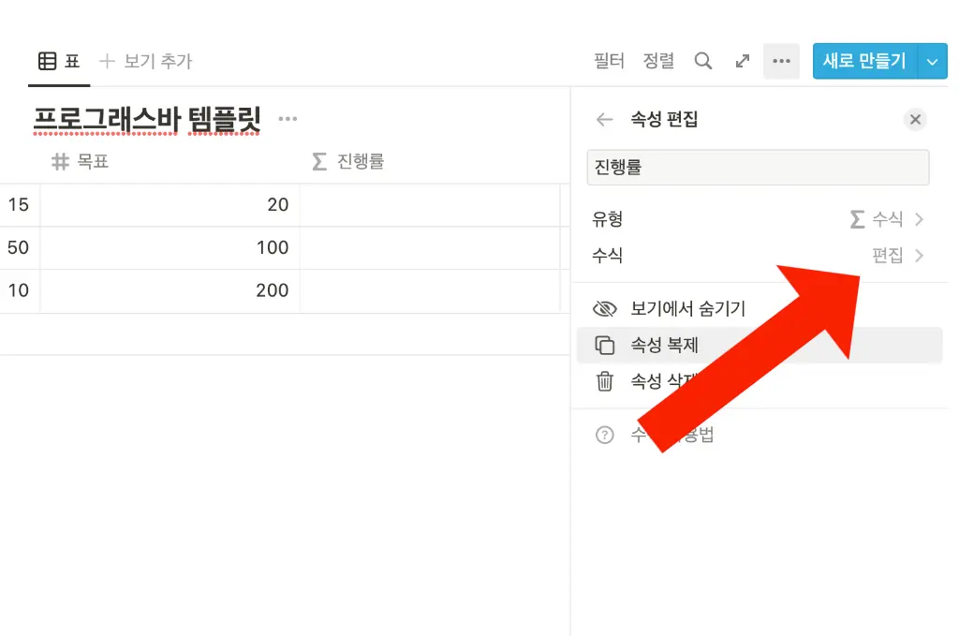959x636 pixels.
Task: Click the trash icon to delete property
Action: tap(605, 381)
